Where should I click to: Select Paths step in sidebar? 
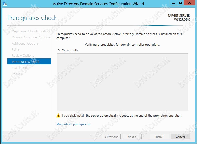click(x=15, y=49)
